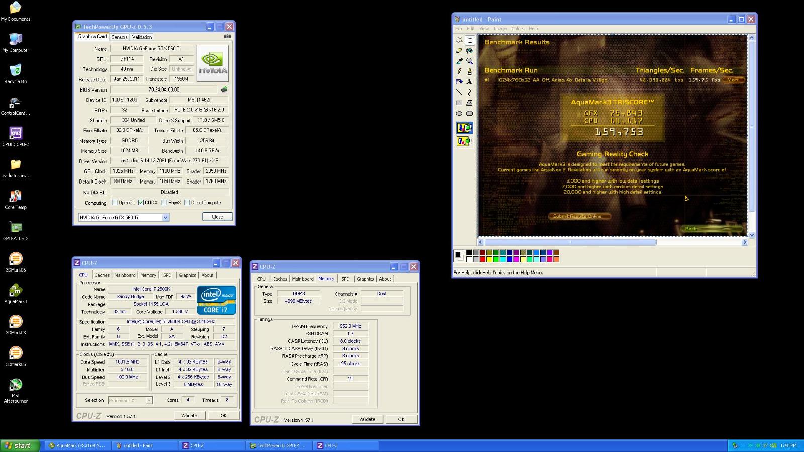Select the Brush tool in Paint
Viewport: 804px width, 452px height.
(470, 71)
